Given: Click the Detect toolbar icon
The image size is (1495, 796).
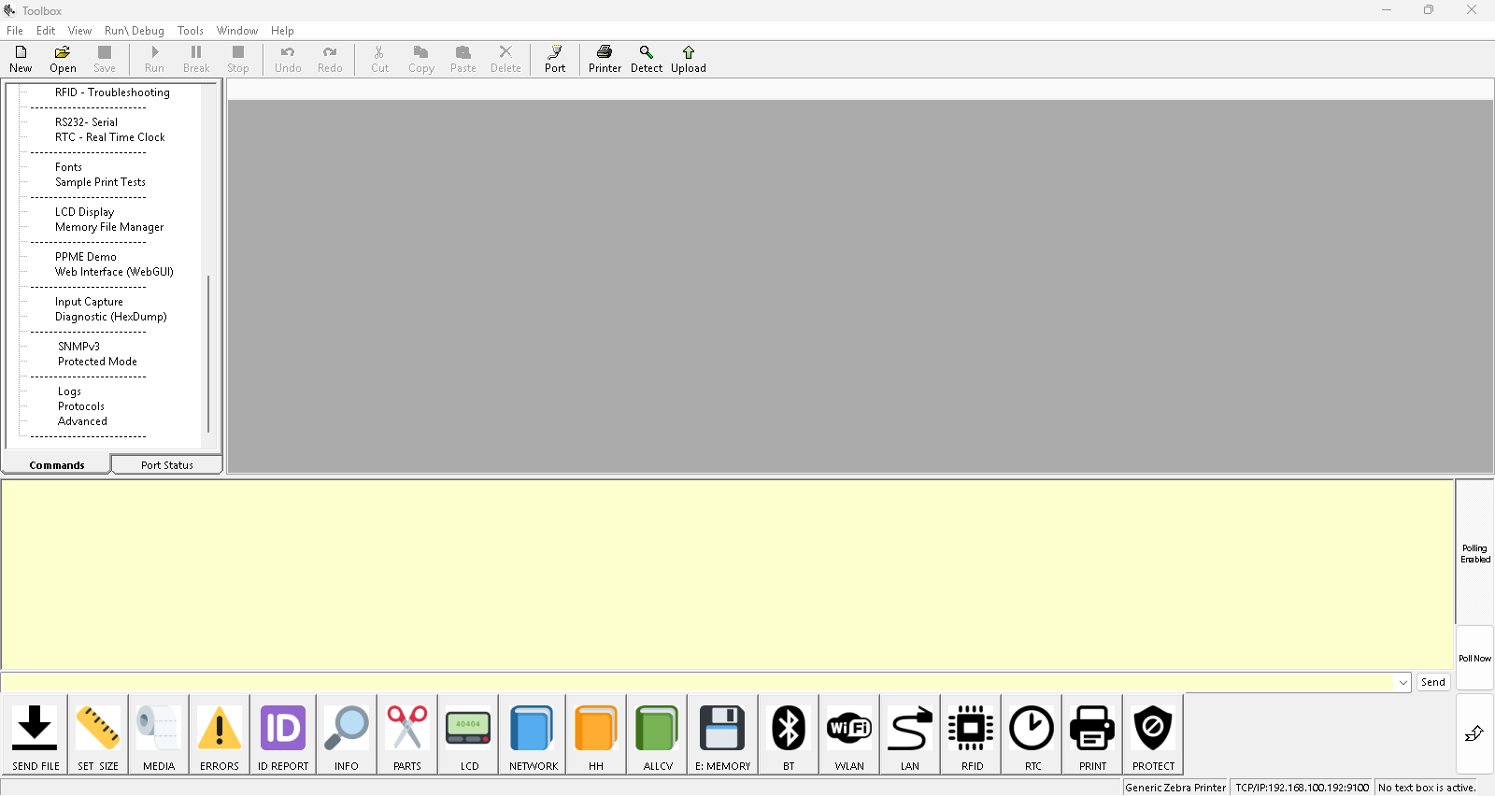Looking at the screenshot, I should 647,59.
